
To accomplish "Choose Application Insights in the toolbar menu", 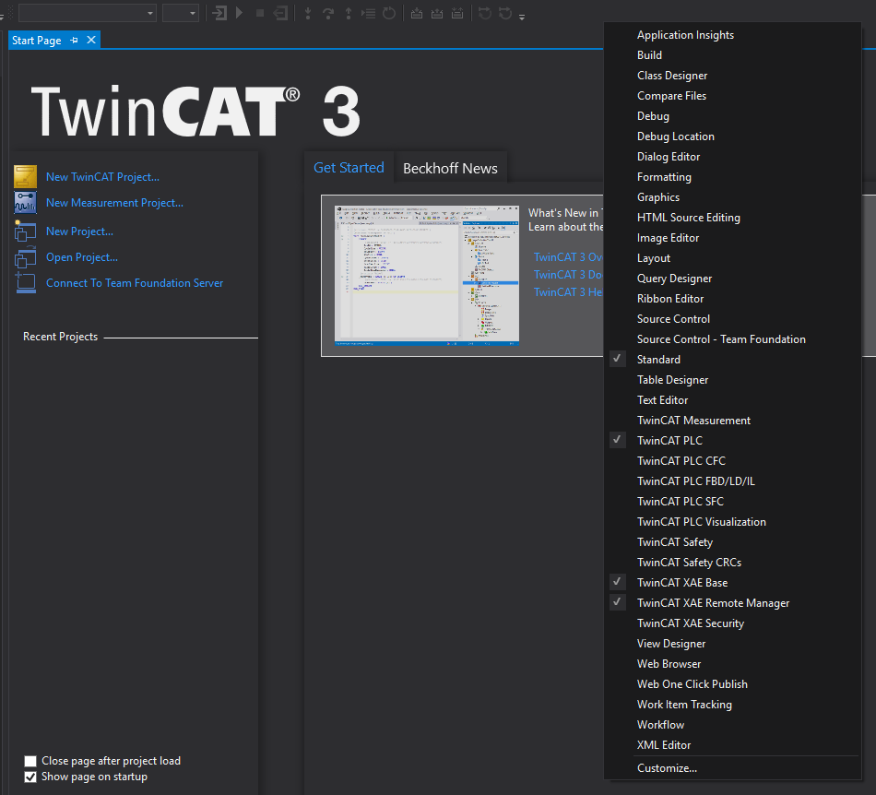I will coord(732,35).
